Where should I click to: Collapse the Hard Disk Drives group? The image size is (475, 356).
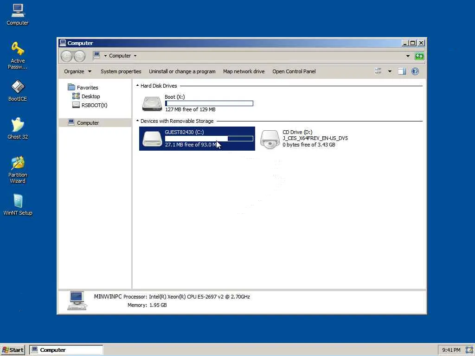point(137,86)
